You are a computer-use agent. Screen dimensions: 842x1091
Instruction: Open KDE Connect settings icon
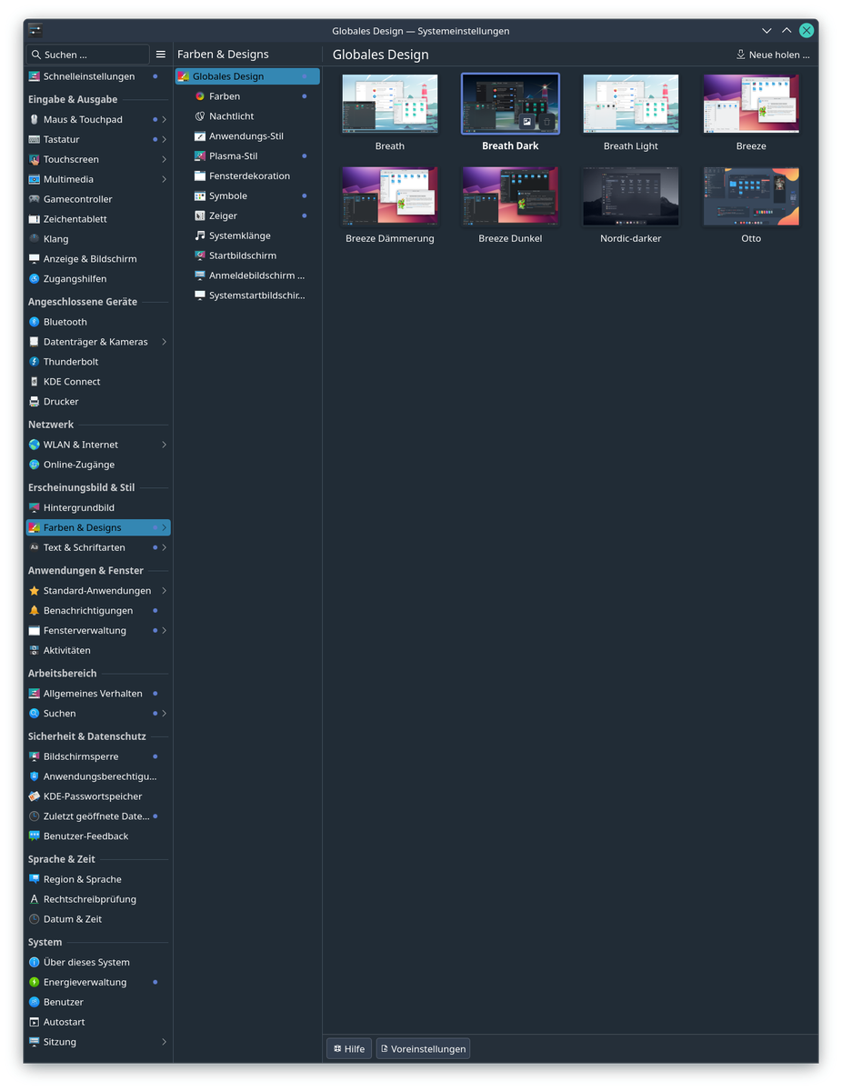click(x=35, y=382)
